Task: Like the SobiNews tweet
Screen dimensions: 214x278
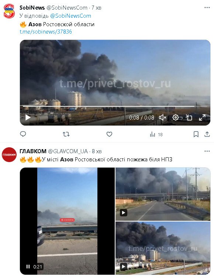Action: (x=109, y=134)
